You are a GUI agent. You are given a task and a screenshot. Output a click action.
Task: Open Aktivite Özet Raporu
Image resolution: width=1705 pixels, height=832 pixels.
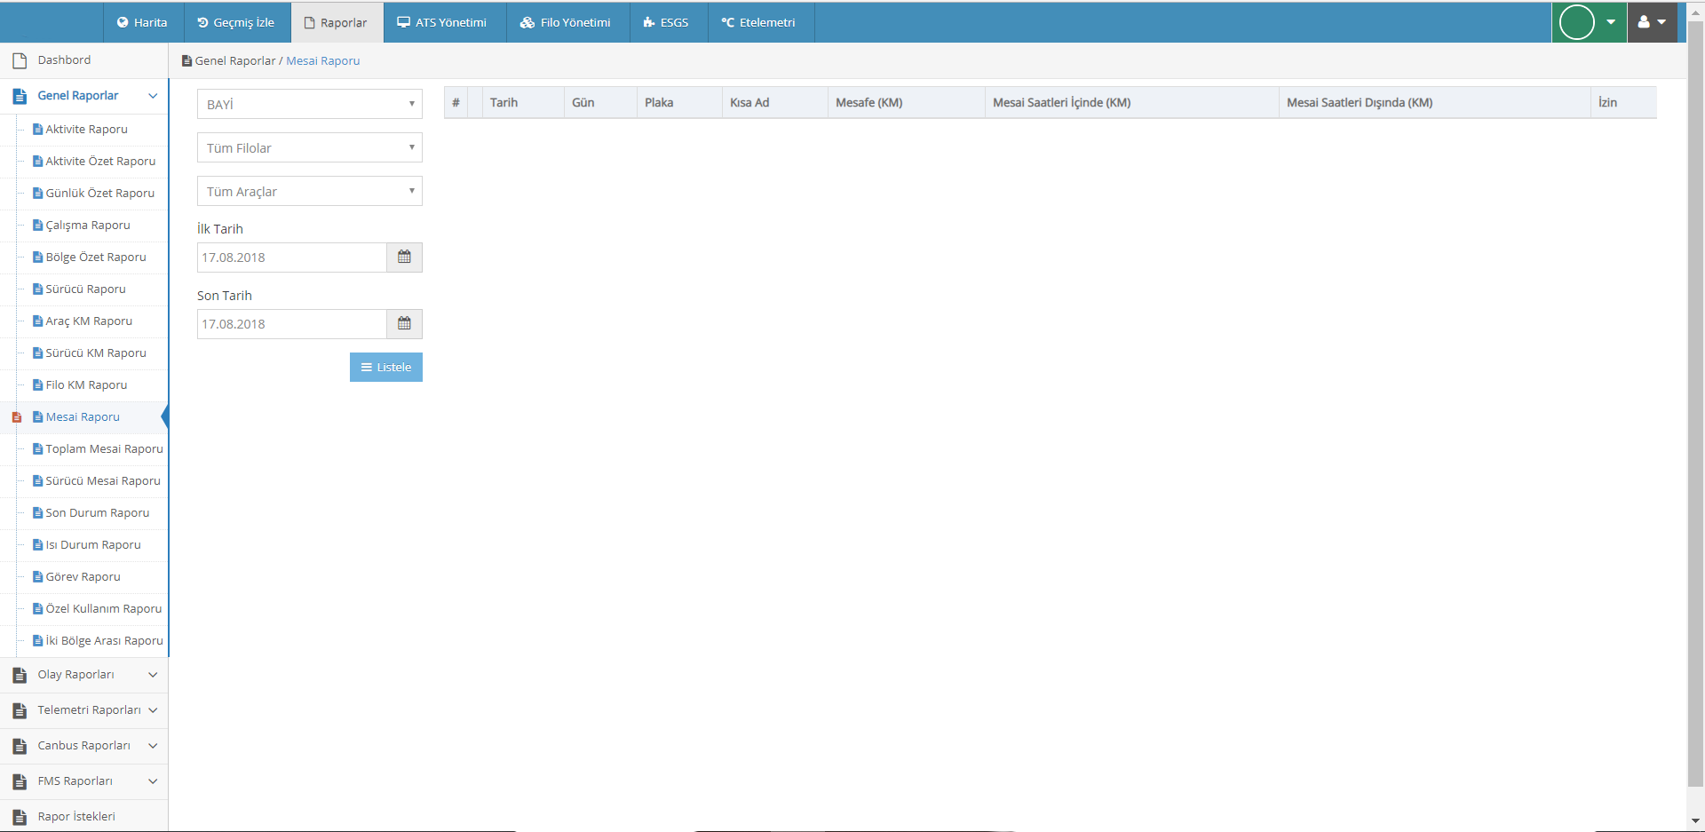100,161
